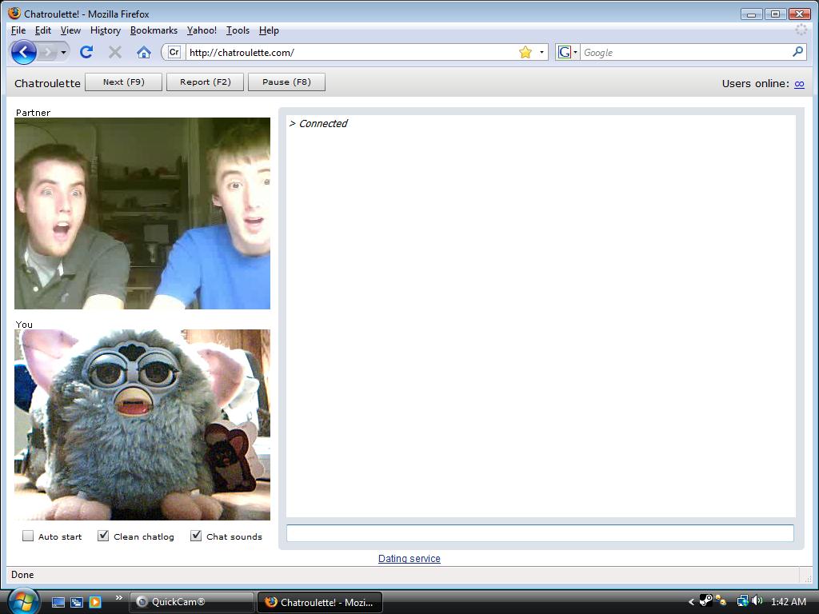
Task: Go to the Home page icon
Action: (x=144, y=52)
